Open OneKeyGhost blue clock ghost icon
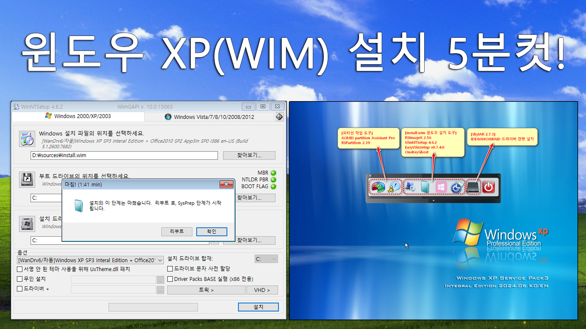The height and width of the screenshot is (329, 586). coord(457,187)
